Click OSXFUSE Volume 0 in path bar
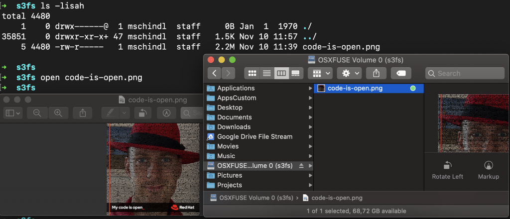 (x=252, y=198)
